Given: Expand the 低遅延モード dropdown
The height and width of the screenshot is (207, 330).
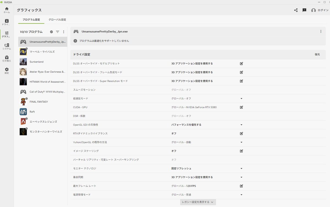Looking at the screenshot, I should (x=241, y=98).
